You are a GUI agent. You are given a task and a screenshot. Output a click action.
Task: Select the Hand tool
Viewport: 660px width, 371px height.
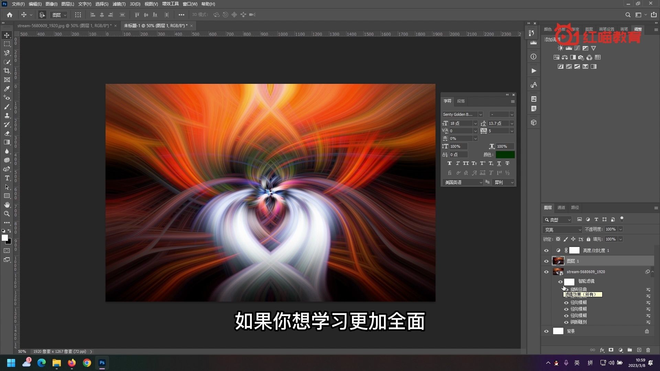[x=7, y=205]
